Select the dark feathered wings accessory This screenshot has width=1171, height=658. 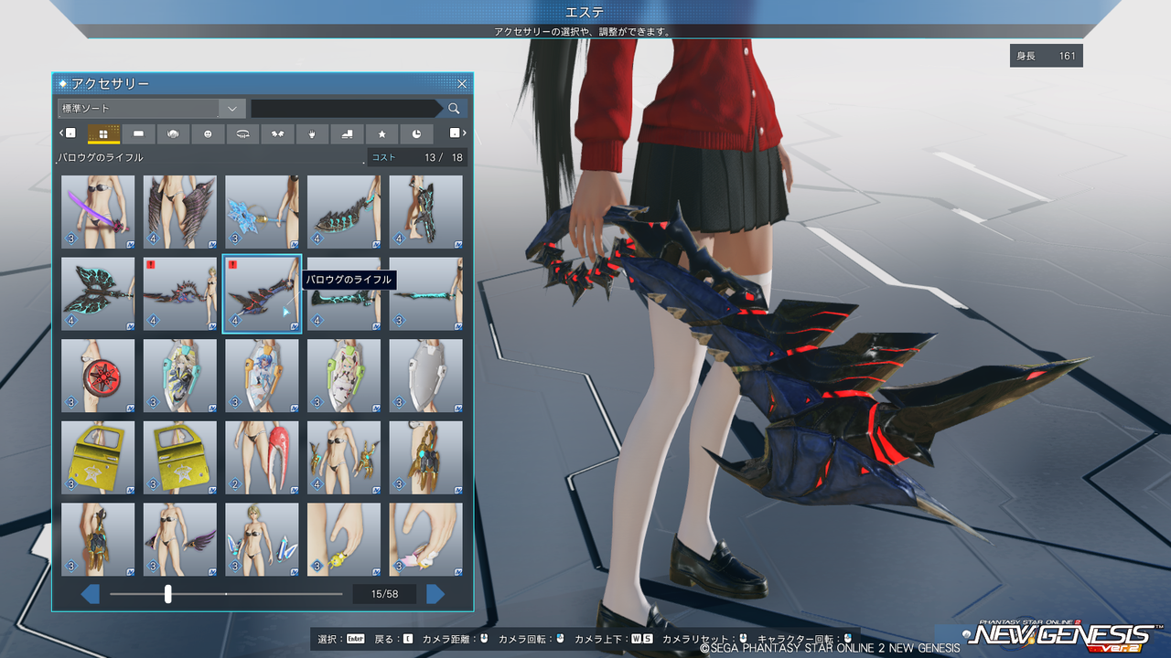pyautogui.click(x=180, y=212)
